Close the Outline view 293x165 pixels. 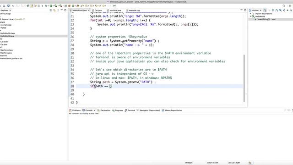[260, 10]
